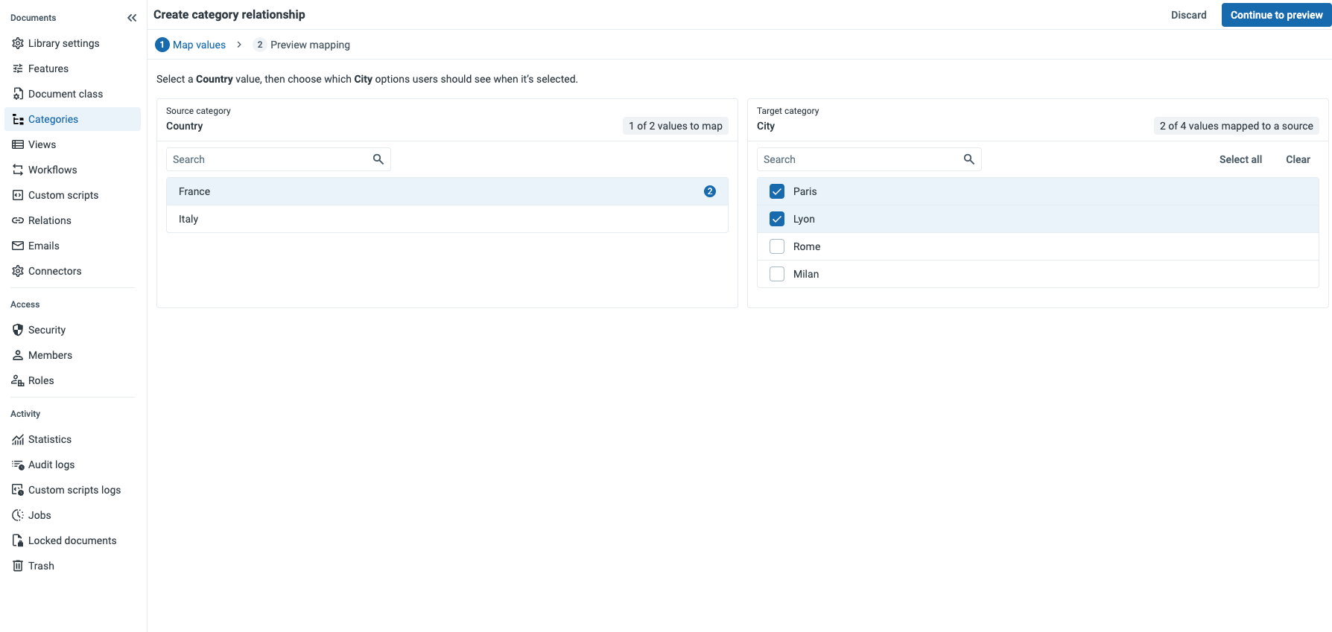The height and width of the screenshot is (632, 1332).
Task: Click the Statistics chart icon
Action: [18, 439]
